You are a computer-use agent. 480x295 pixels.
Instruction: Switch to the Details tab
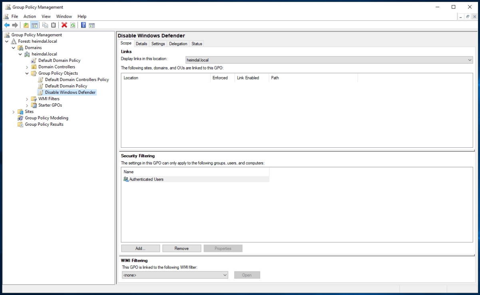(x=141, y=44)
